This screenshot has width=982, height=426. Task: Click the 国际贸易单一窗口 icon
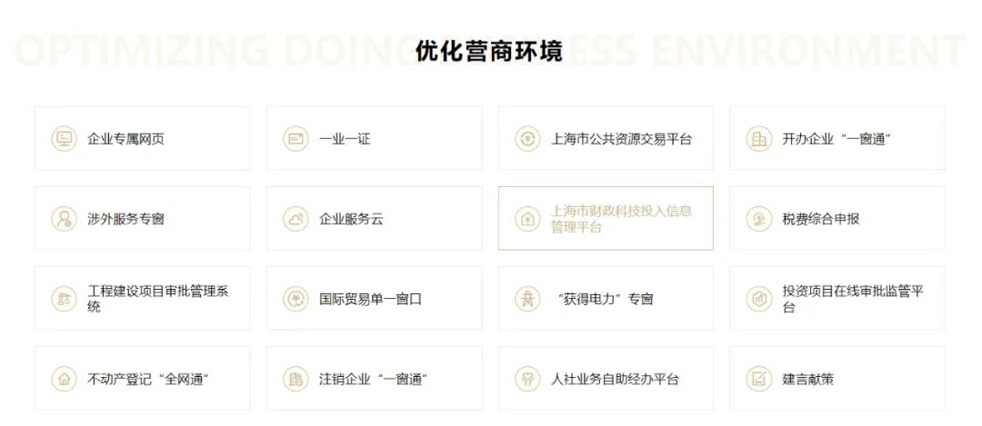coord(296,299)
